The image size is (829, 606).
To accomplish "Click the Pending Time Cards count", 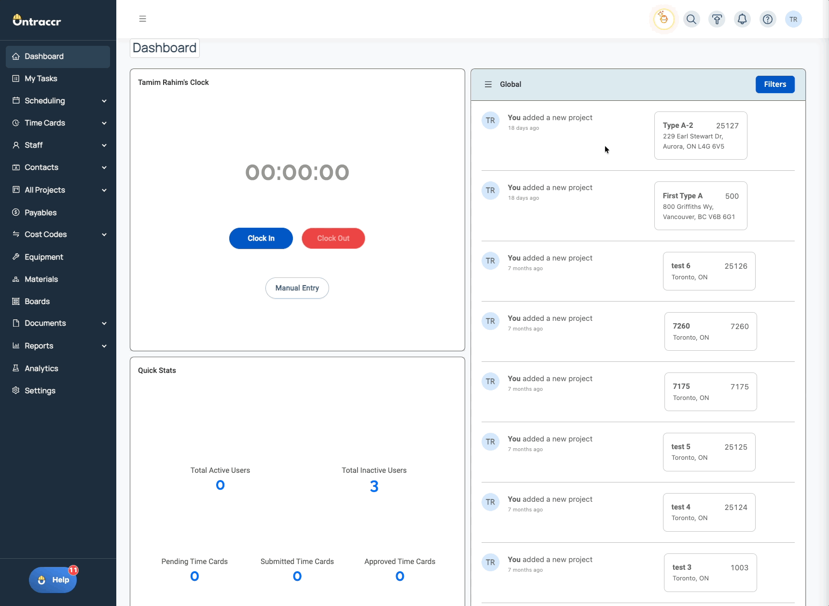I will (194, 577).
